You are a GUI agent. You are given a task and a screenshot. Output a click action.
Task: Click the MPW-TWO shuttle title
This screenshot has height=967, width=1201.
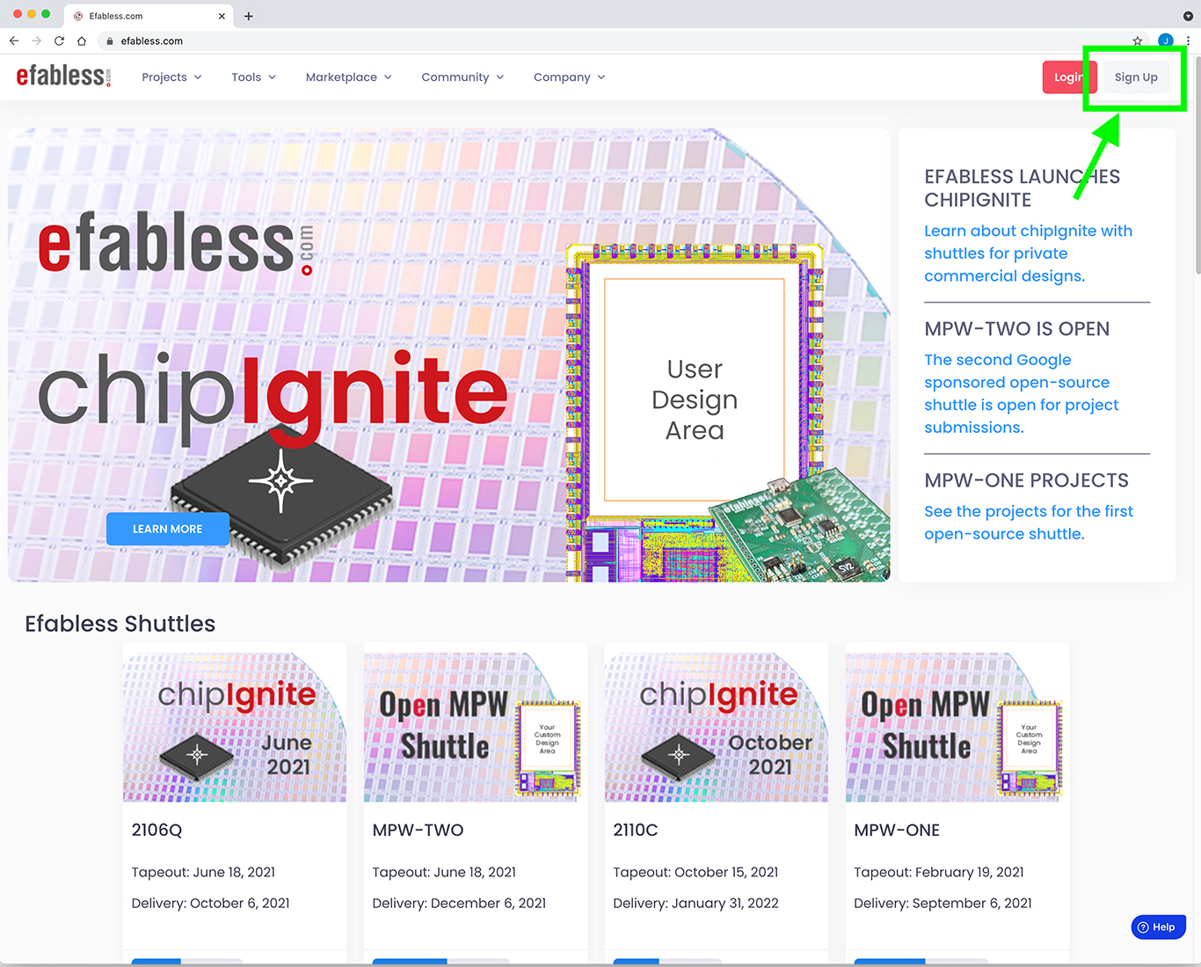point(418,830)
